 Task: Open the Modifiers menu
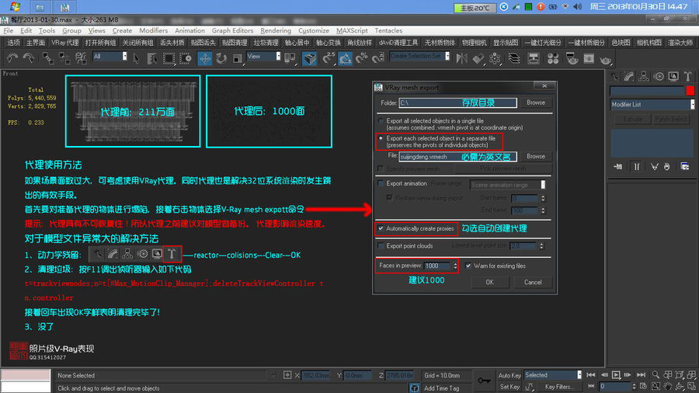click(x=153, y=30)
